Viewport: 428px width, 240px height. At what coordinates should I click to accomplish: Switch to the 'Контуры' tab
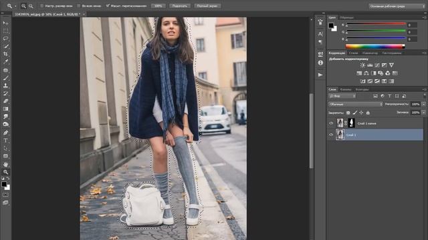tap(362, 89)
